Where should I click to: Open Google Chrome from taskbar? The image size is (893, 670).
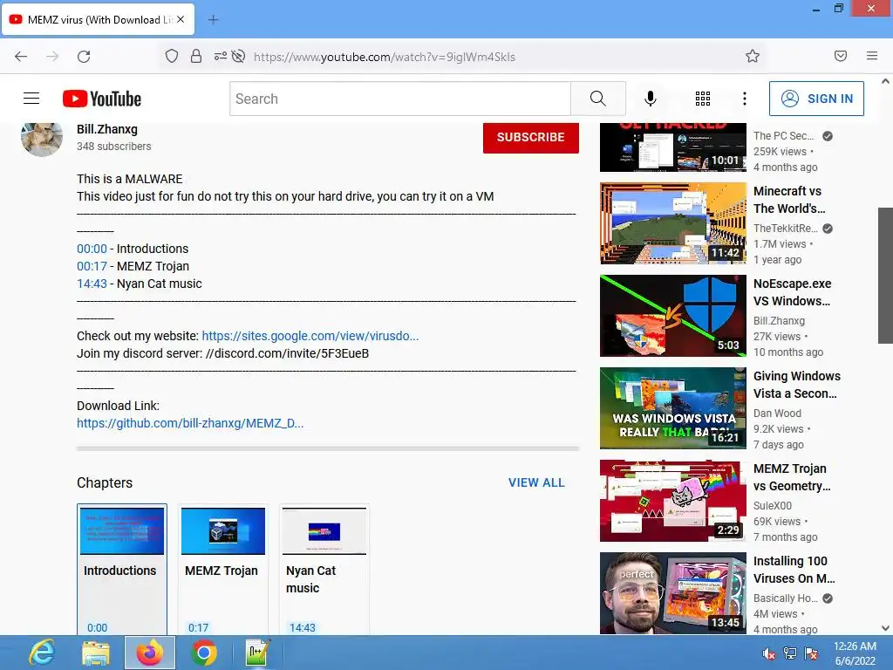tap(203, 653)
